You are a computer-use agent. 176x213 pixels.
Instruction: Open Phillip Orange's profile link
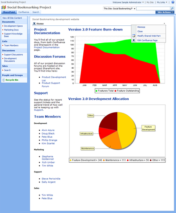point(49,140)
